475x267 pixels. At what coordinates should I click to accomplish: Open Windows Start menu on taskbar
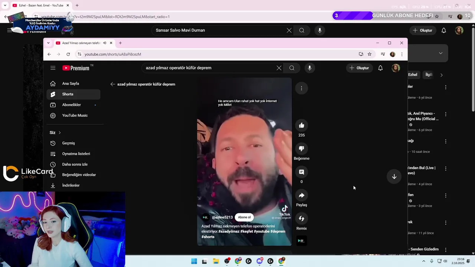pyautogui.click(x=194, y=261)
